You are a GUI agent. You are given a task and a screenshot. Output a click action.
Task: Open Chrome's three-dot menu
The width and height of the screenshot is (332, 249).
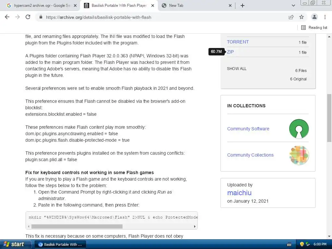[x=325, y=17]
